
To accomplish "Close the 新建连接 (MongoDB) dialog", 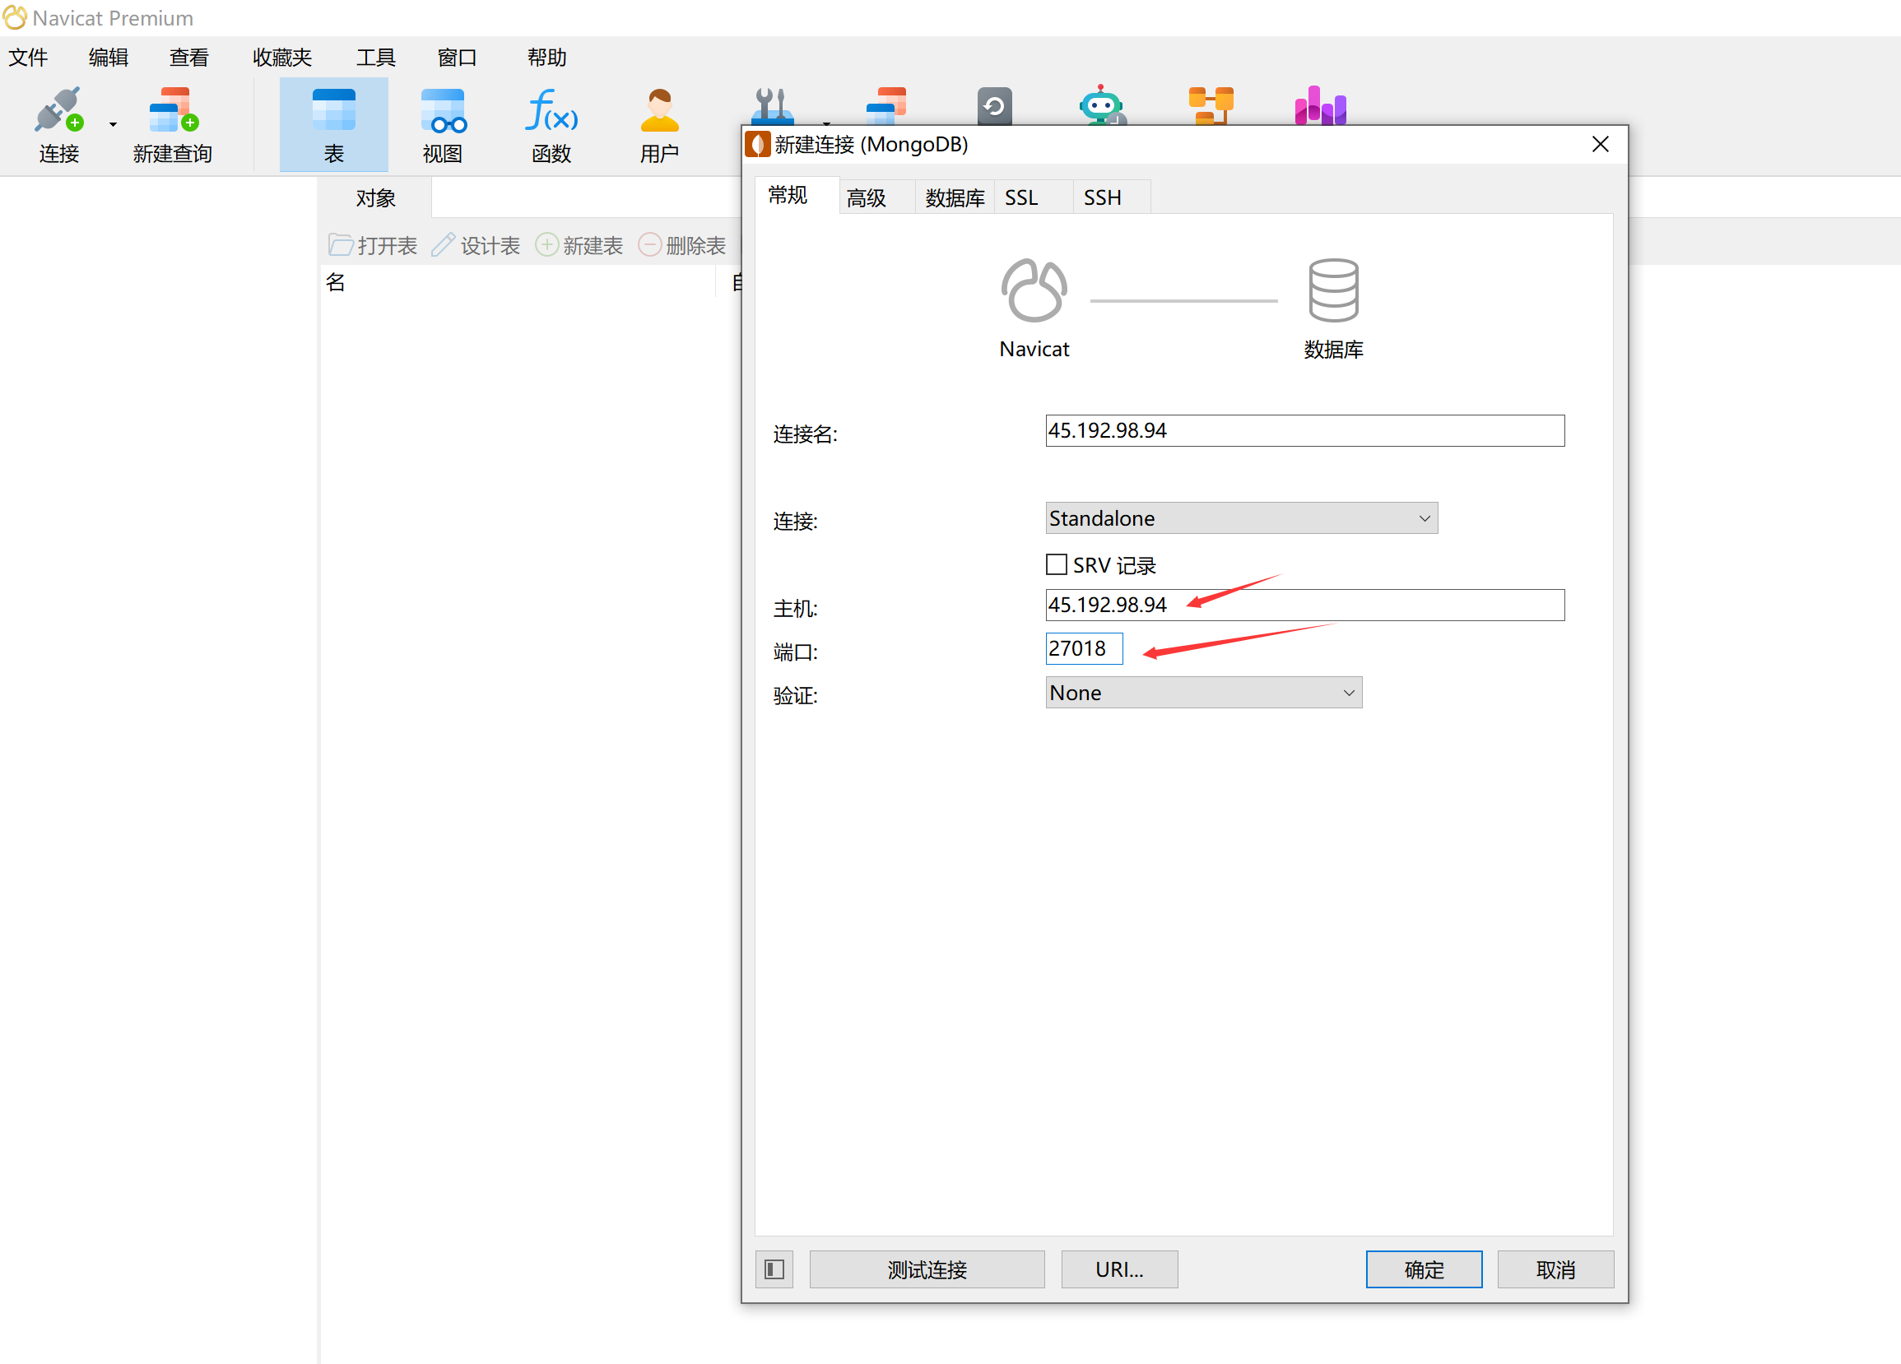I will point(1600,144).
